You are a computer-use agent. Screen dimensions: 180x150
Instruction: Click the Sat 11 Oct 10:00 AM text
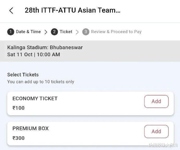pyautogui.click(x=34, y=54)
